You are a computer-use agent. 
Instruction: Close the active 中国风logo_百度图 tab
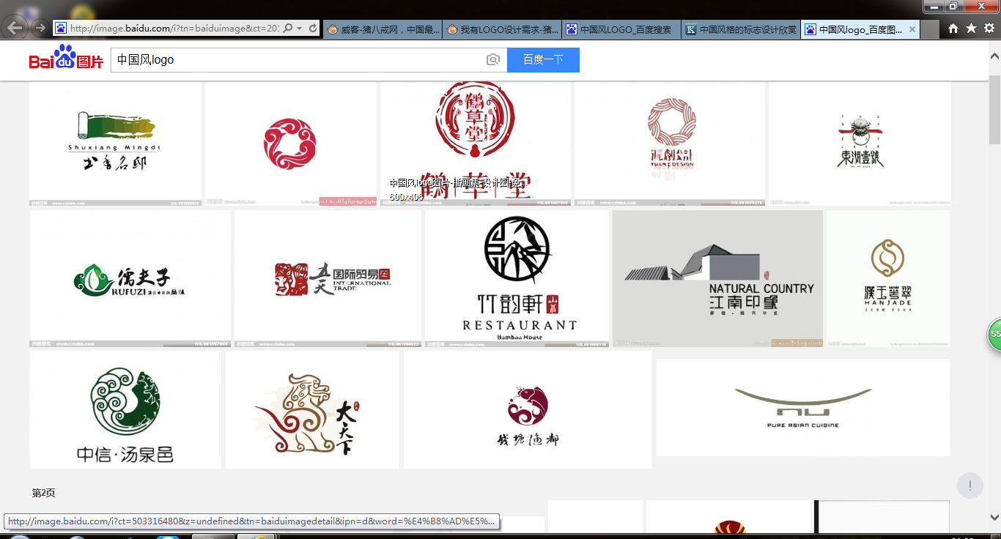pyautogui.click(x=912, y=30)
